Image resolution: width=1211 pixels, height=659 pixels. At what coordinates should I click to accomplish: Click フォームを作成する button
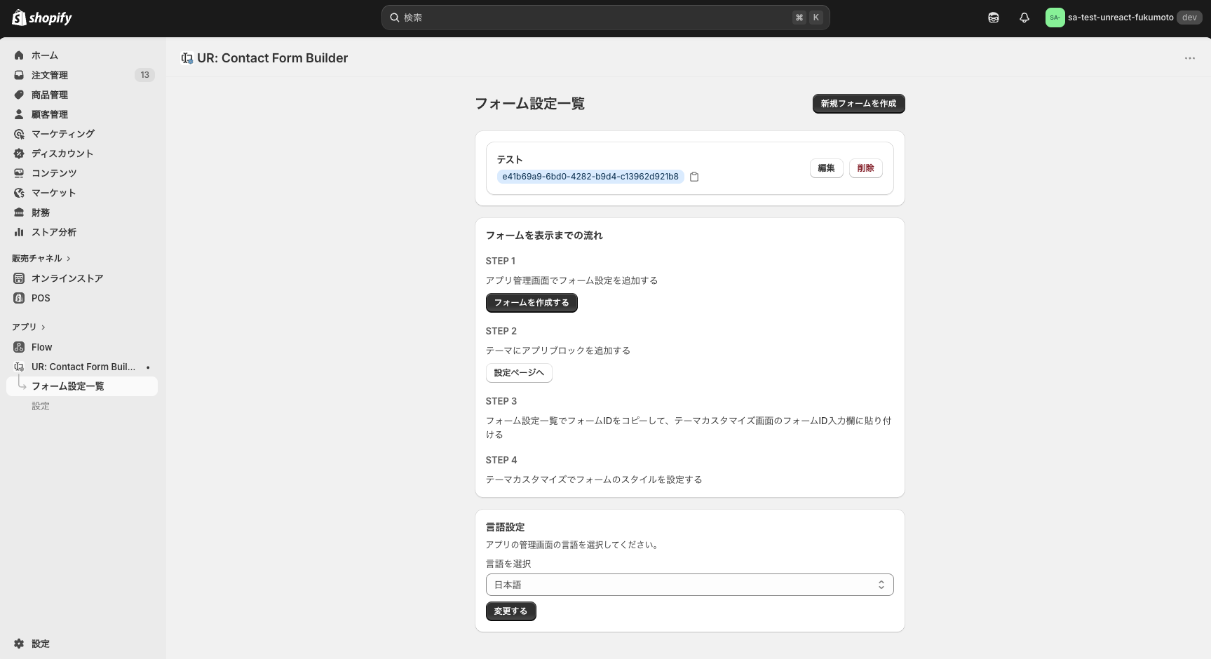pyautogui.click(x=532, y=303)
